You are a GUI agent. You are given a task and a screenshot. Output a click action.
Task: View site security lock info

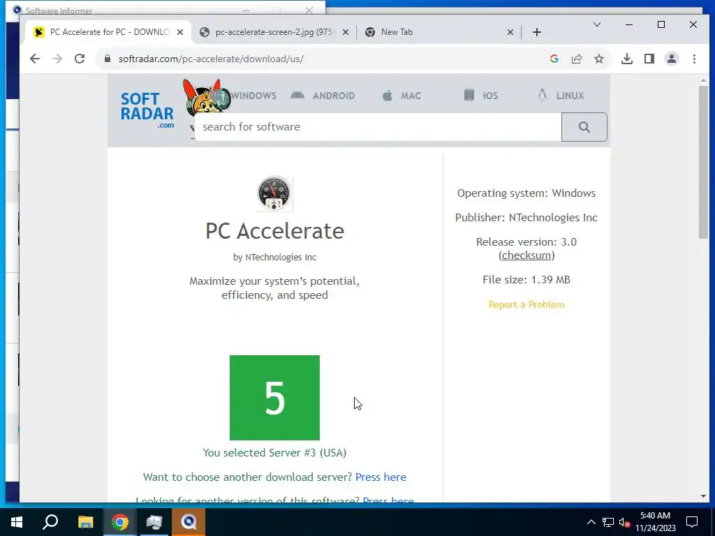pos(107,59)
